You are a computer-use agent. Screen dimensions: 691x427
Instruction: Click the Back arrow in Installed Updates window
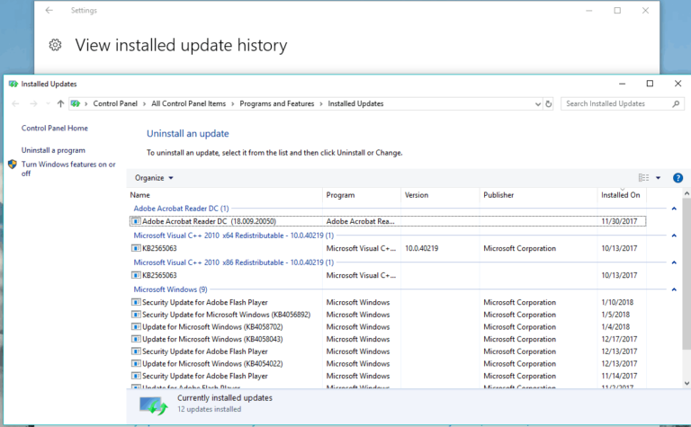click(x=16, y=103)
